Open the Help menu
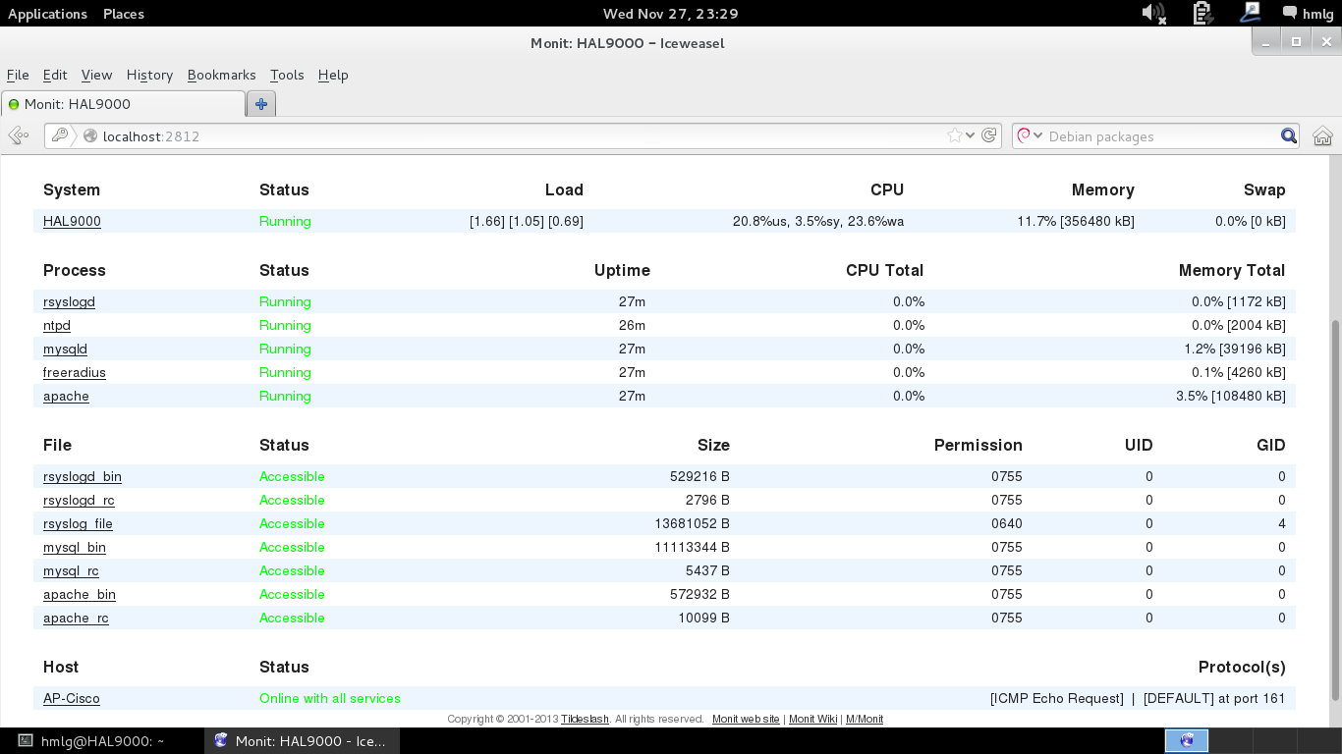The height and width of the screenshot is (754, 1342). 333,75
